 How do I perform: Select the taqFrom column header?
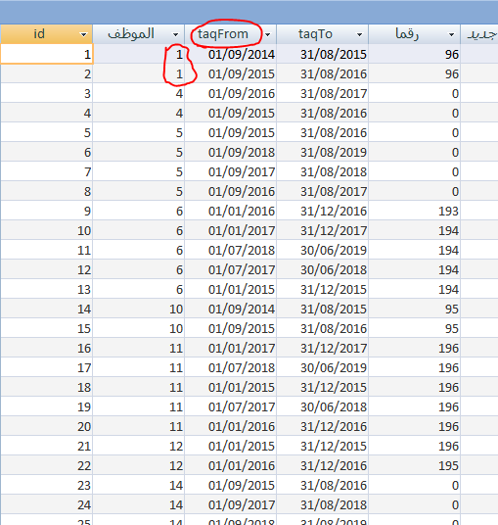pos(231,34)
